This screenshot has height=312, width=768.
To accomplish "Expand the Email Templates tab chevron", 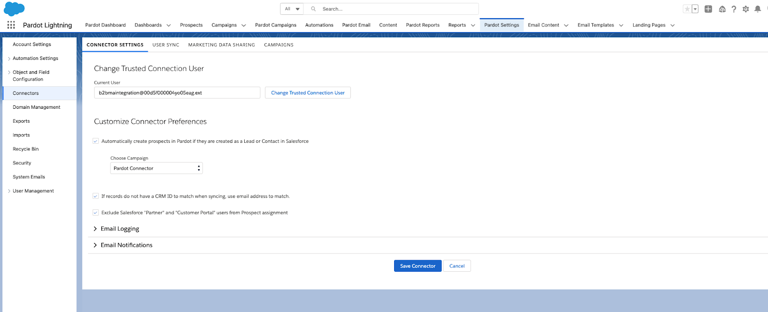I will [x=621, y=25].
